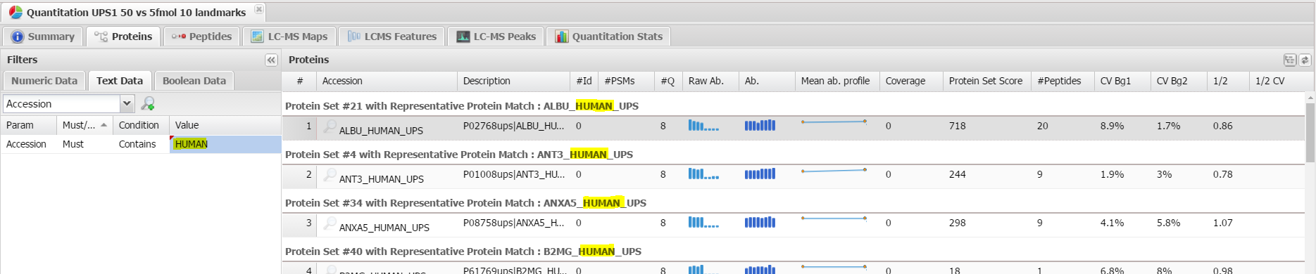Sort by Accession column header
This screenshot has height=274, width=1316.
click(x=387, y=81)
